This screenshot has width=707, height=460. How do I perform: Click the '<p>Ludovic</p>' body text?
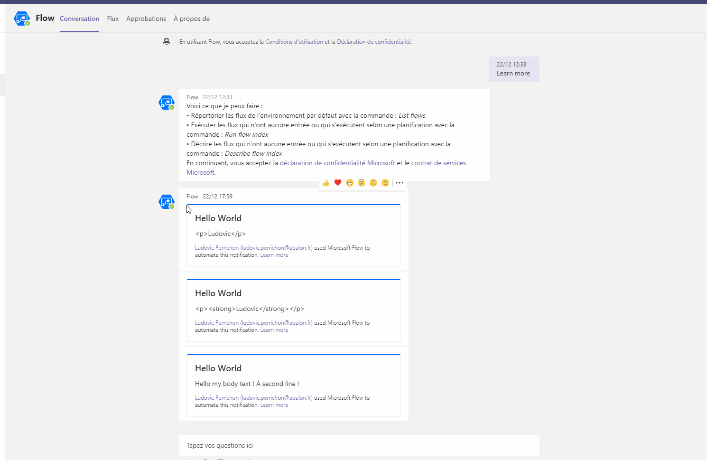tap(221, 234)
